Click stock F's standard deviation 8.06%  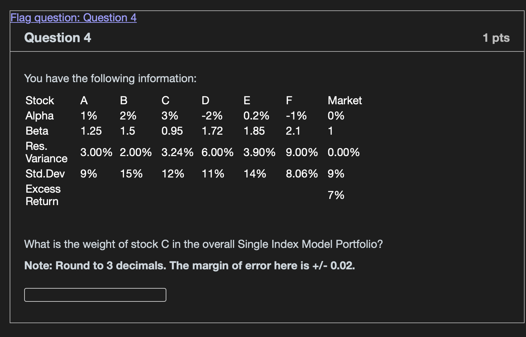[x=302, y=174]
